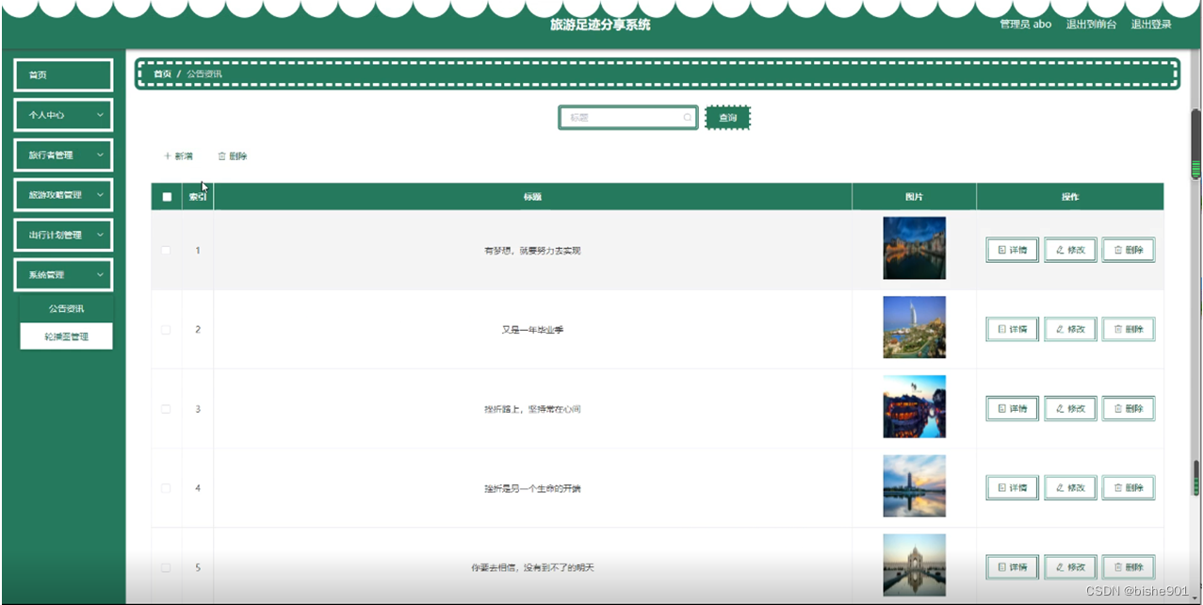Check the checkbox for row 1
Viewport: 1203px width, 605px height.
coord(167,250)
